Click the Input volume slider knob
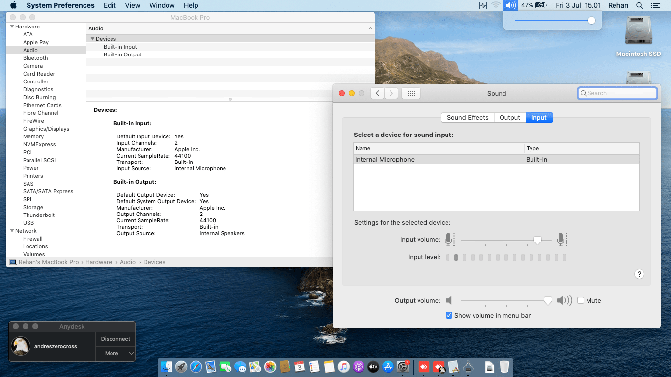The image size is (671, 377). (x=537, y=240)
